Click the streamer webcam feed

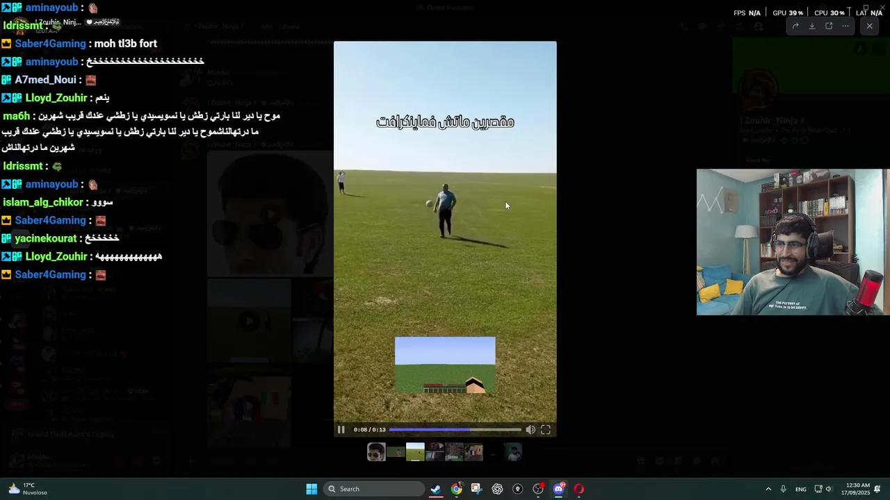(x=793, y=242)
